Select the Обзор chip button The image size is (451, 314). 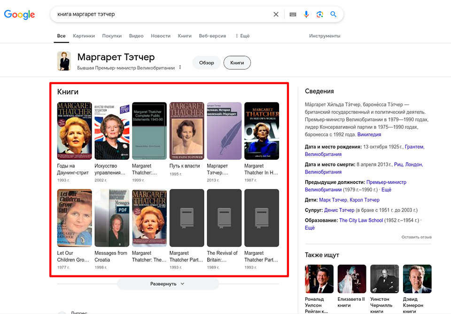click(207, 63)
